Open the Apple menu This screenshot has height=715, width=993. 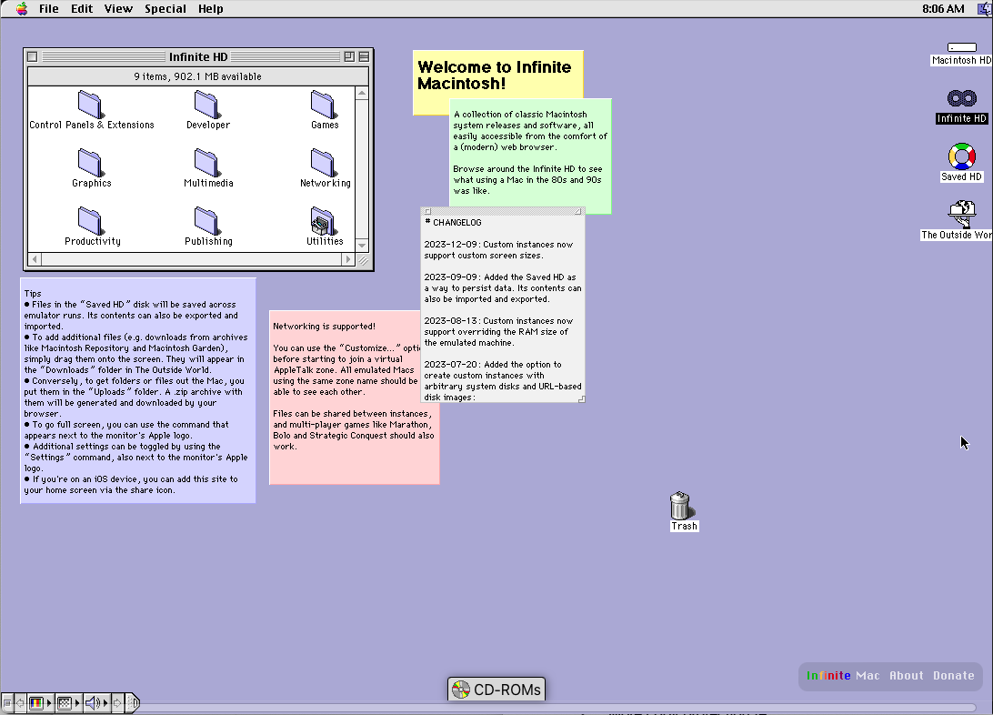[21, 9]
